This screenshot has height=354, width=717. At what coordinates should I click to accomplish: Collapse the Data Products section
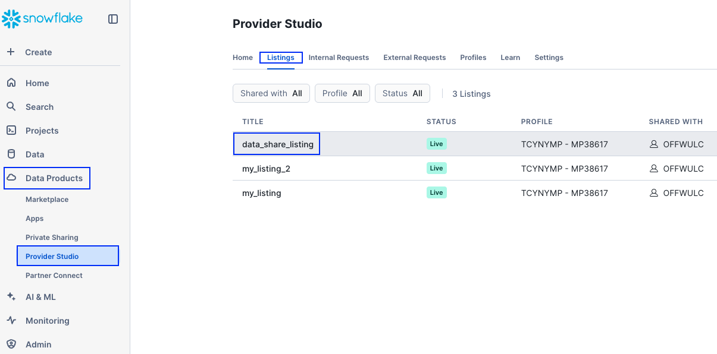(47, 178)
